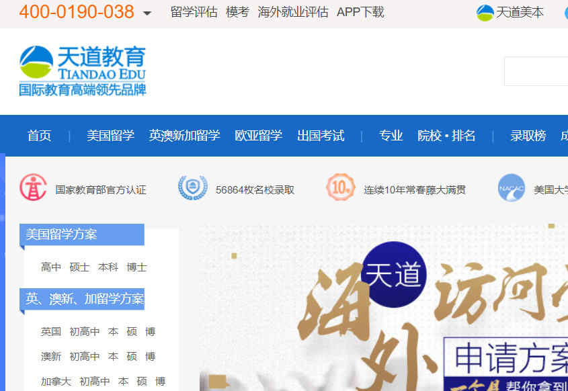The height and width of the screenshot is (391, 568).
Task: Open the APP下载 link
Action: click(x=360, y=12)
